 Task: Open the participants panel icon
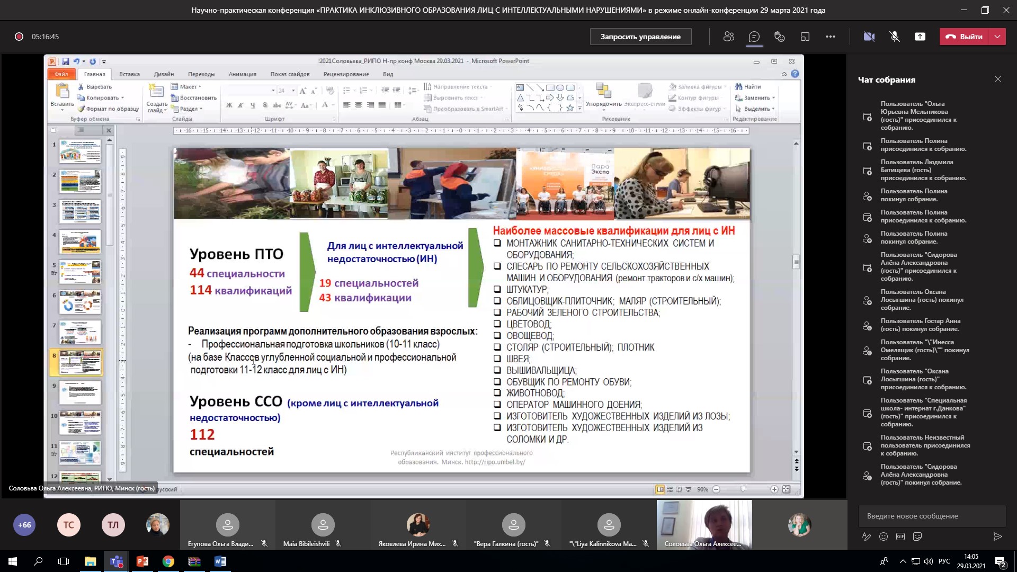point(729,37)
